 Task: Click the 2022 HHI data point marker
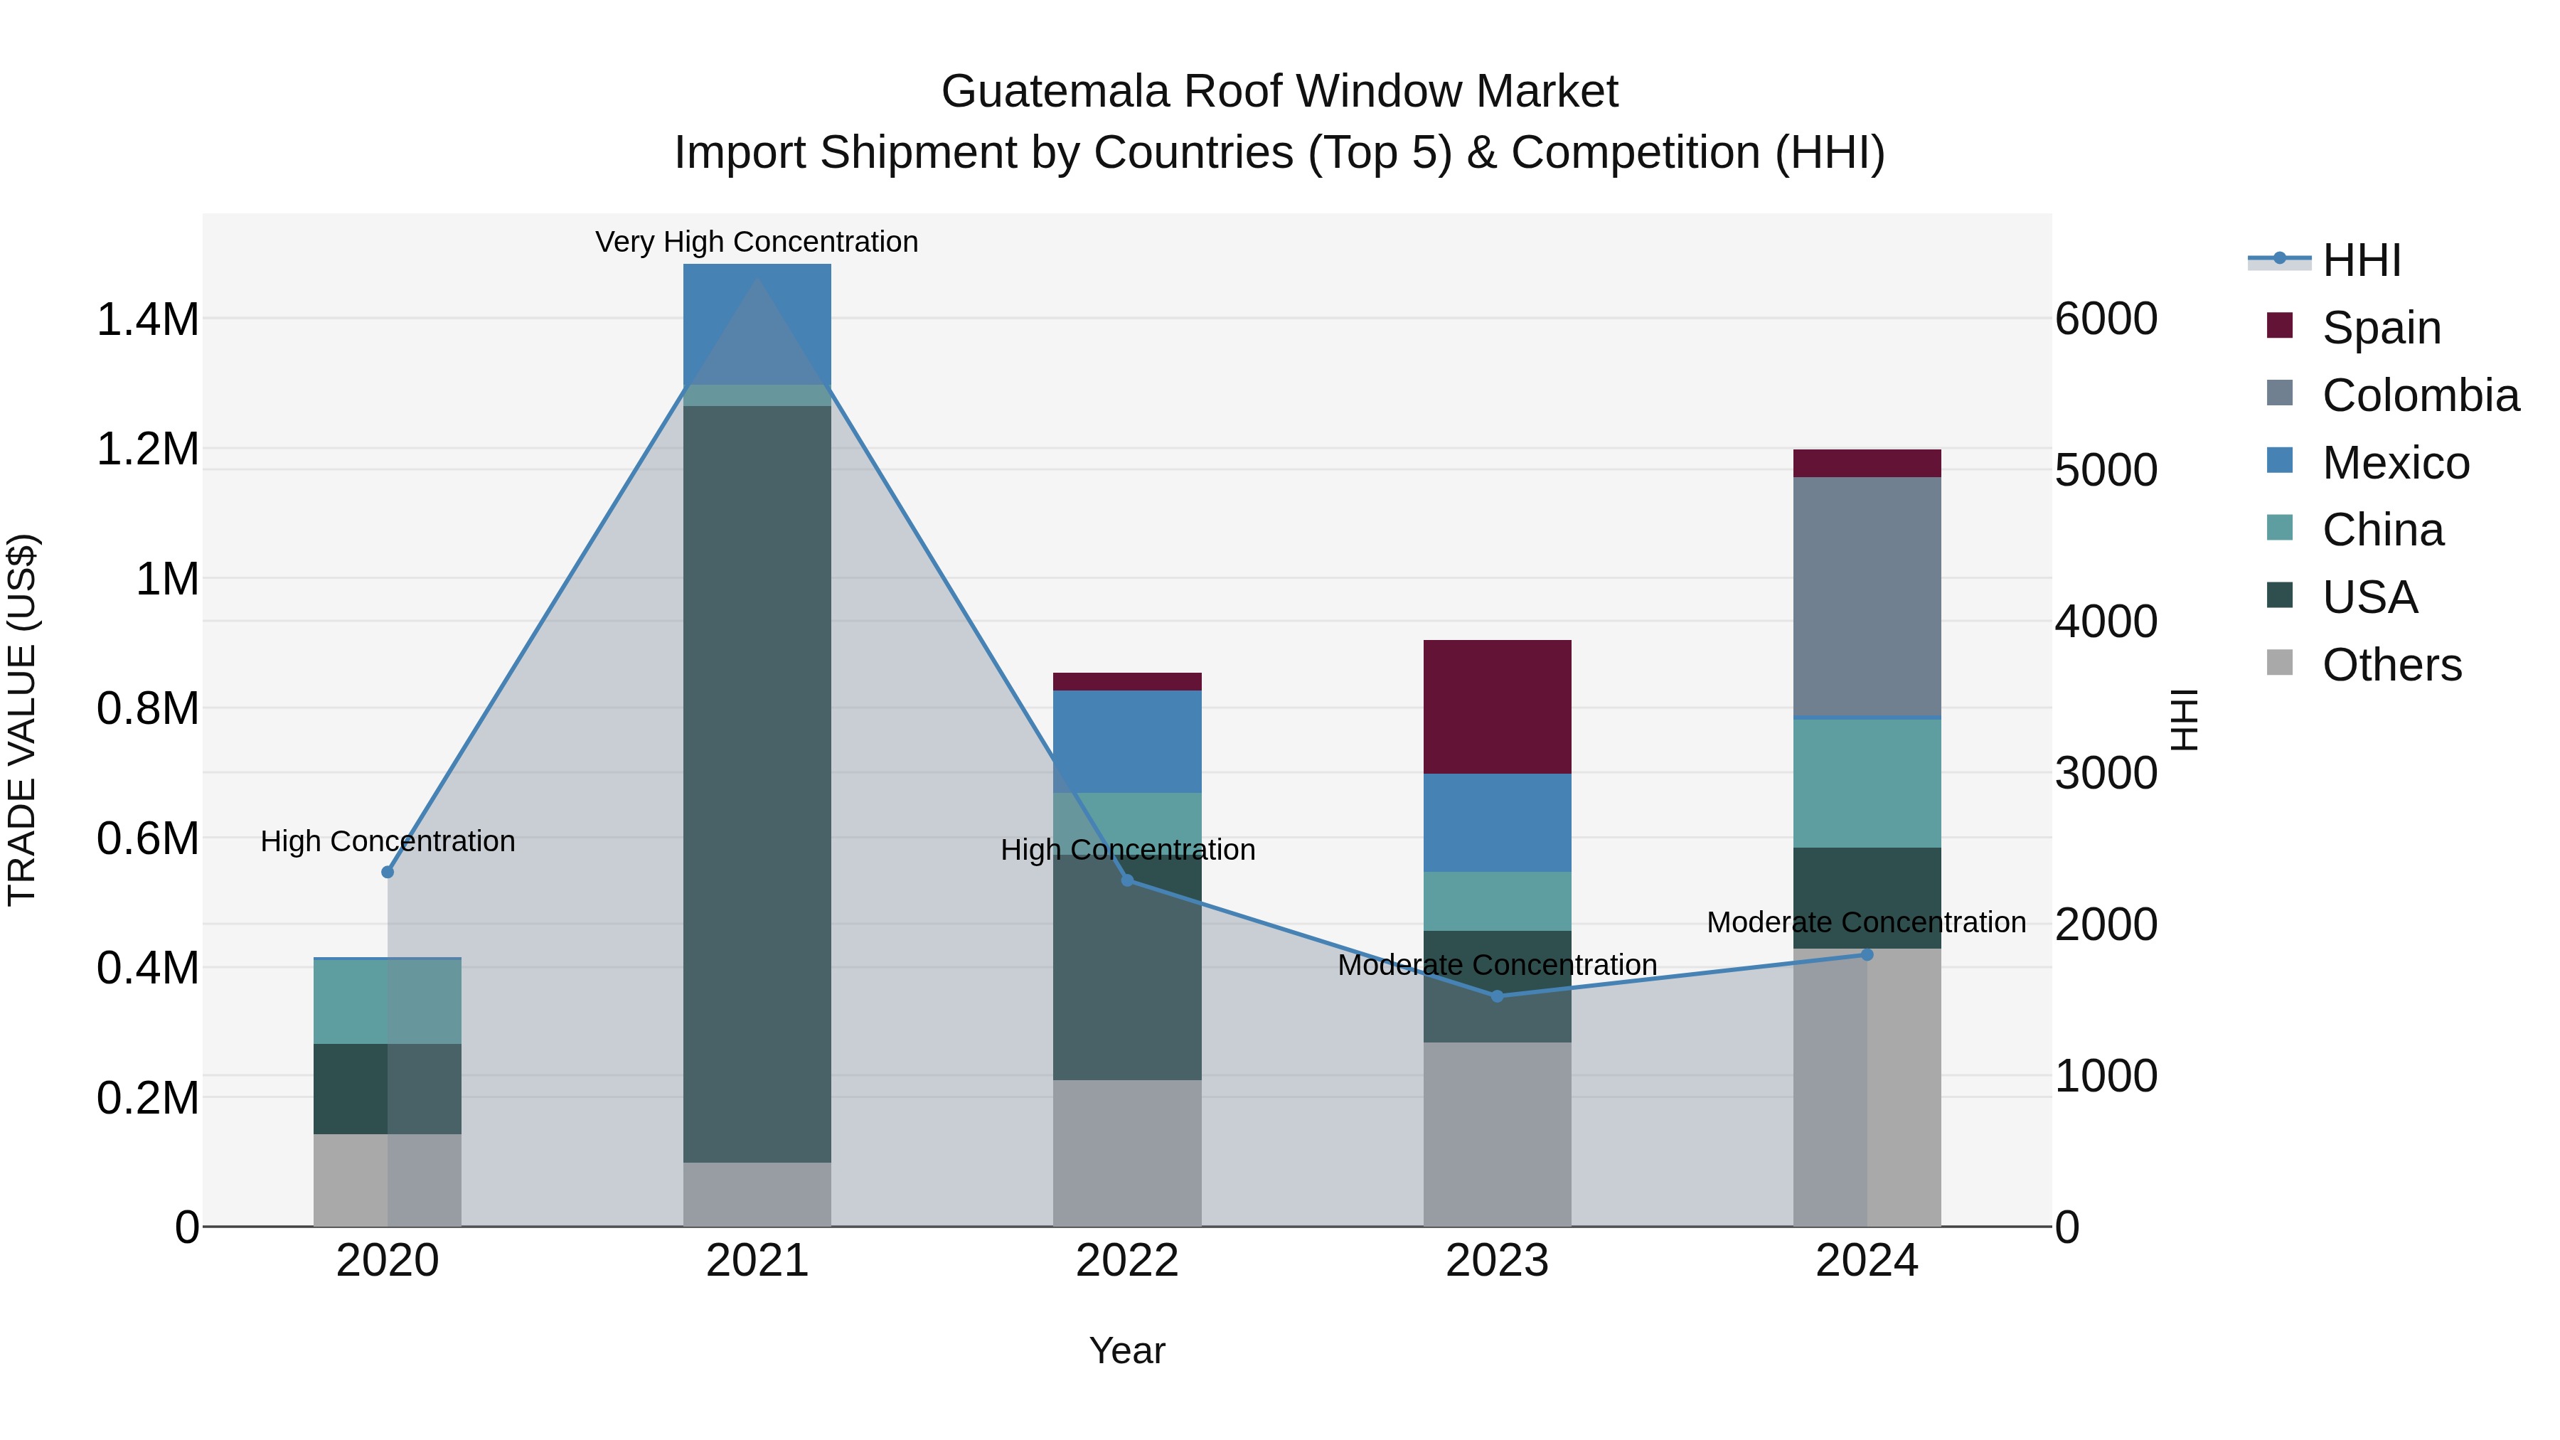pos(1127,880)
